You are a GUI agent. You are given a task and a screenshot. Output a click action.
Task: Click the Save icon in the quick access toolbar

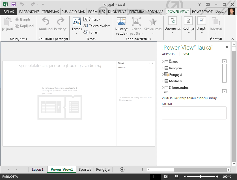(14, 4)
